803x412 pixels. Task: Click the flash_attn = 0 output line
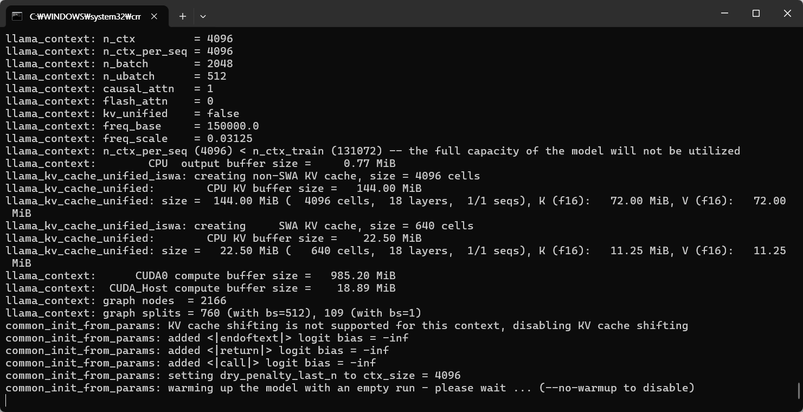point(110,101)
